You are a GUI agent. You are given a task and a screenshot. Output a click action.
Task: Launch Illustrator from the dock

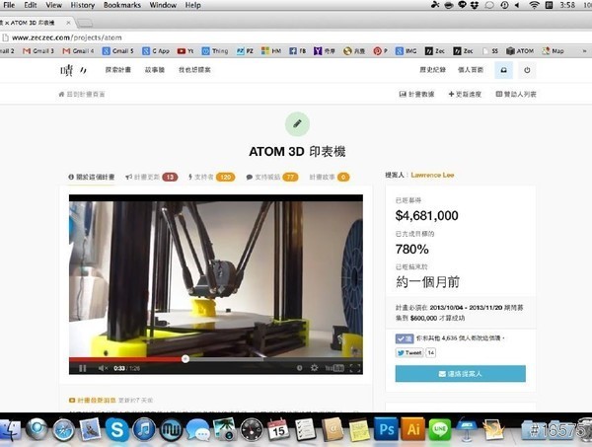pyautogui.click(x=413, y=429)
